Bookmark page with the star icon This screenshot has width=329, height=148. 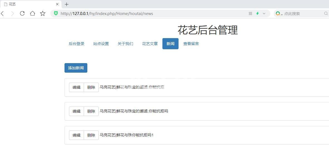[43, 13]
